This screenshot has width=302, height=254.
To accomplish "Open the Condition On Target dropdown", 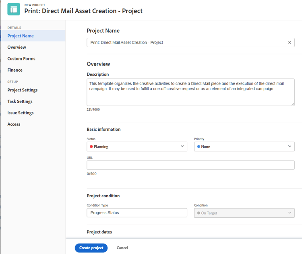I will (244, 213).
